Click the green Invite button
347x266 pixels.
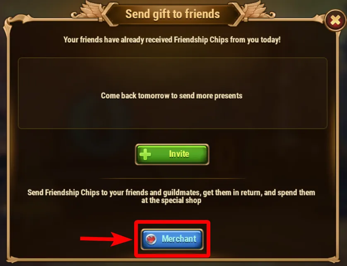coord(172,155)
